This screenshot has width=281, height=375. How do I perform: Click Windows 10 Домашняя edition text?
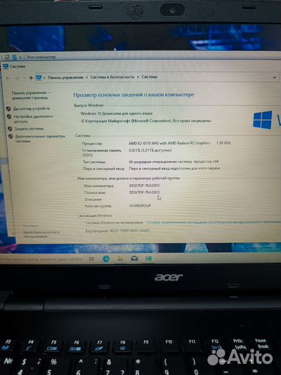pos(117,114)
